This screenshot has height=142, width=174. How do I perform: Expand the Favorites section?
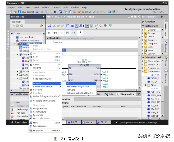143,22
